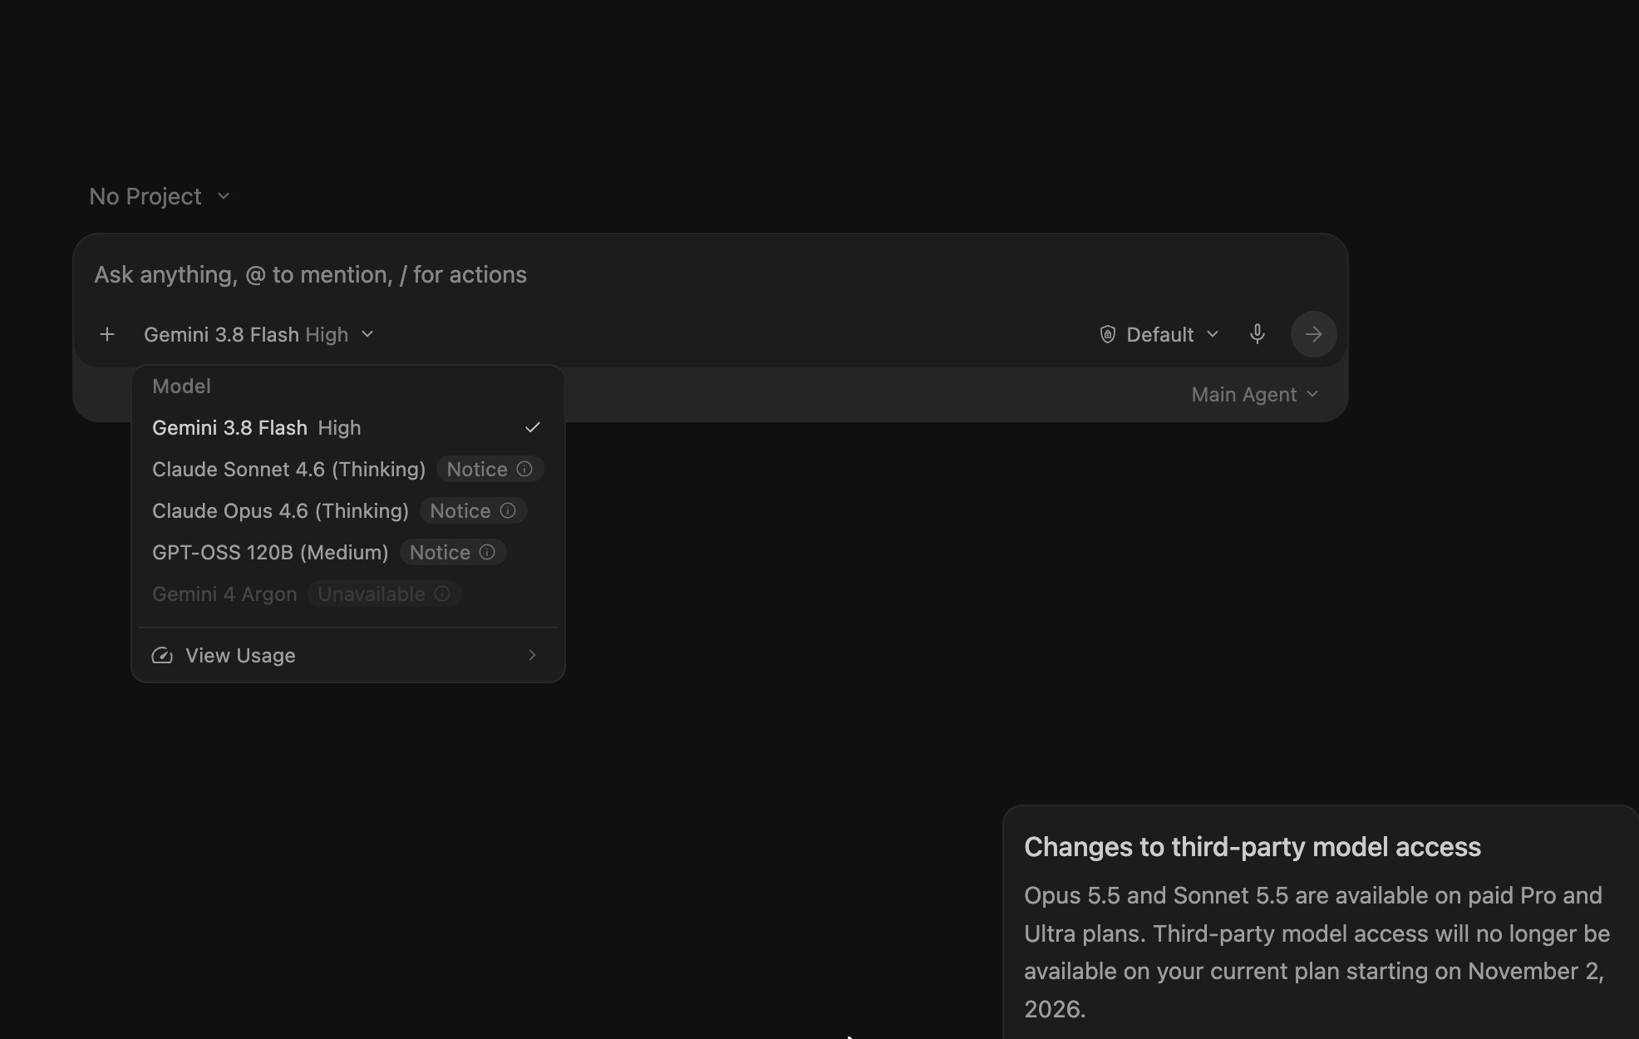The height and width of the screenshot is (1039, 1639).
Task: Click the shield icon beside Default
Action: [1107, 334]
